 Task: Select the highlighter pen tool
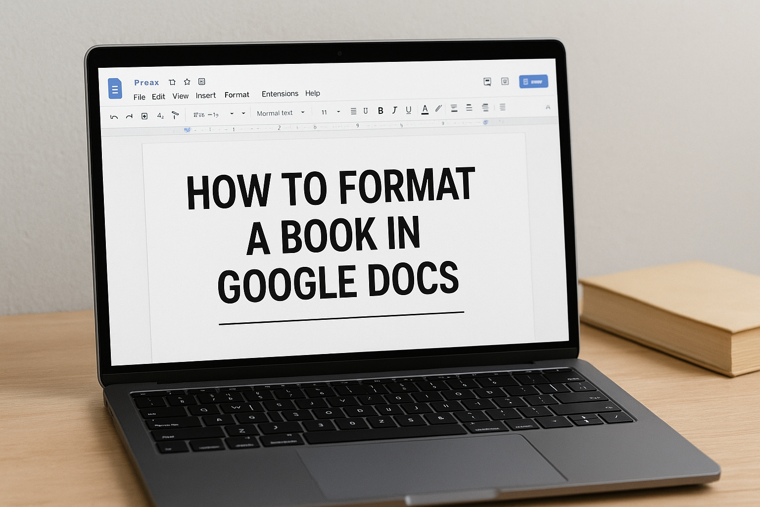point(438,110)
